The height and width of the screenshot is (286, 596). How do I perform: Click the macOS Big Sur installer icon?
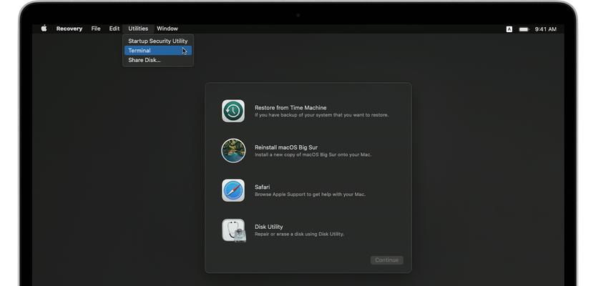pos(233,151)
